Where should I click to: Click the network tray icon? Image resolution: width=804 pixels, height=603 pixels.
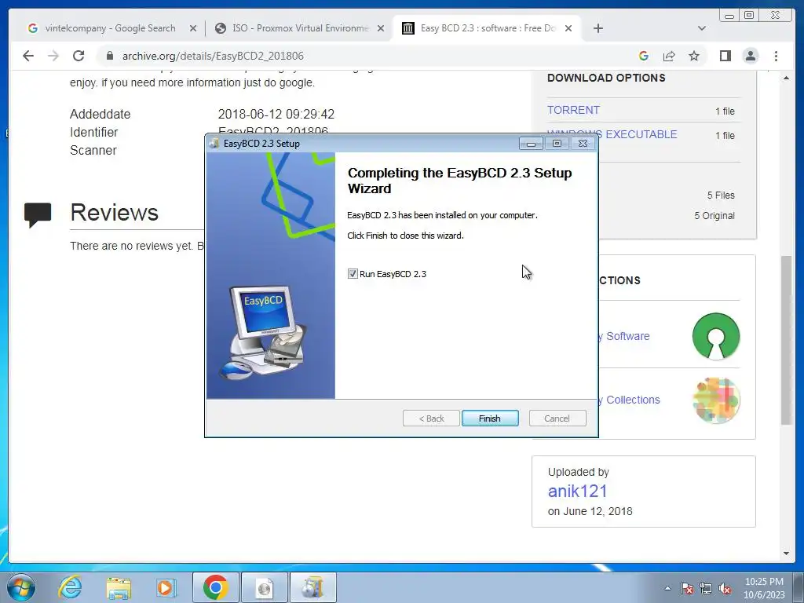(706, 588)
